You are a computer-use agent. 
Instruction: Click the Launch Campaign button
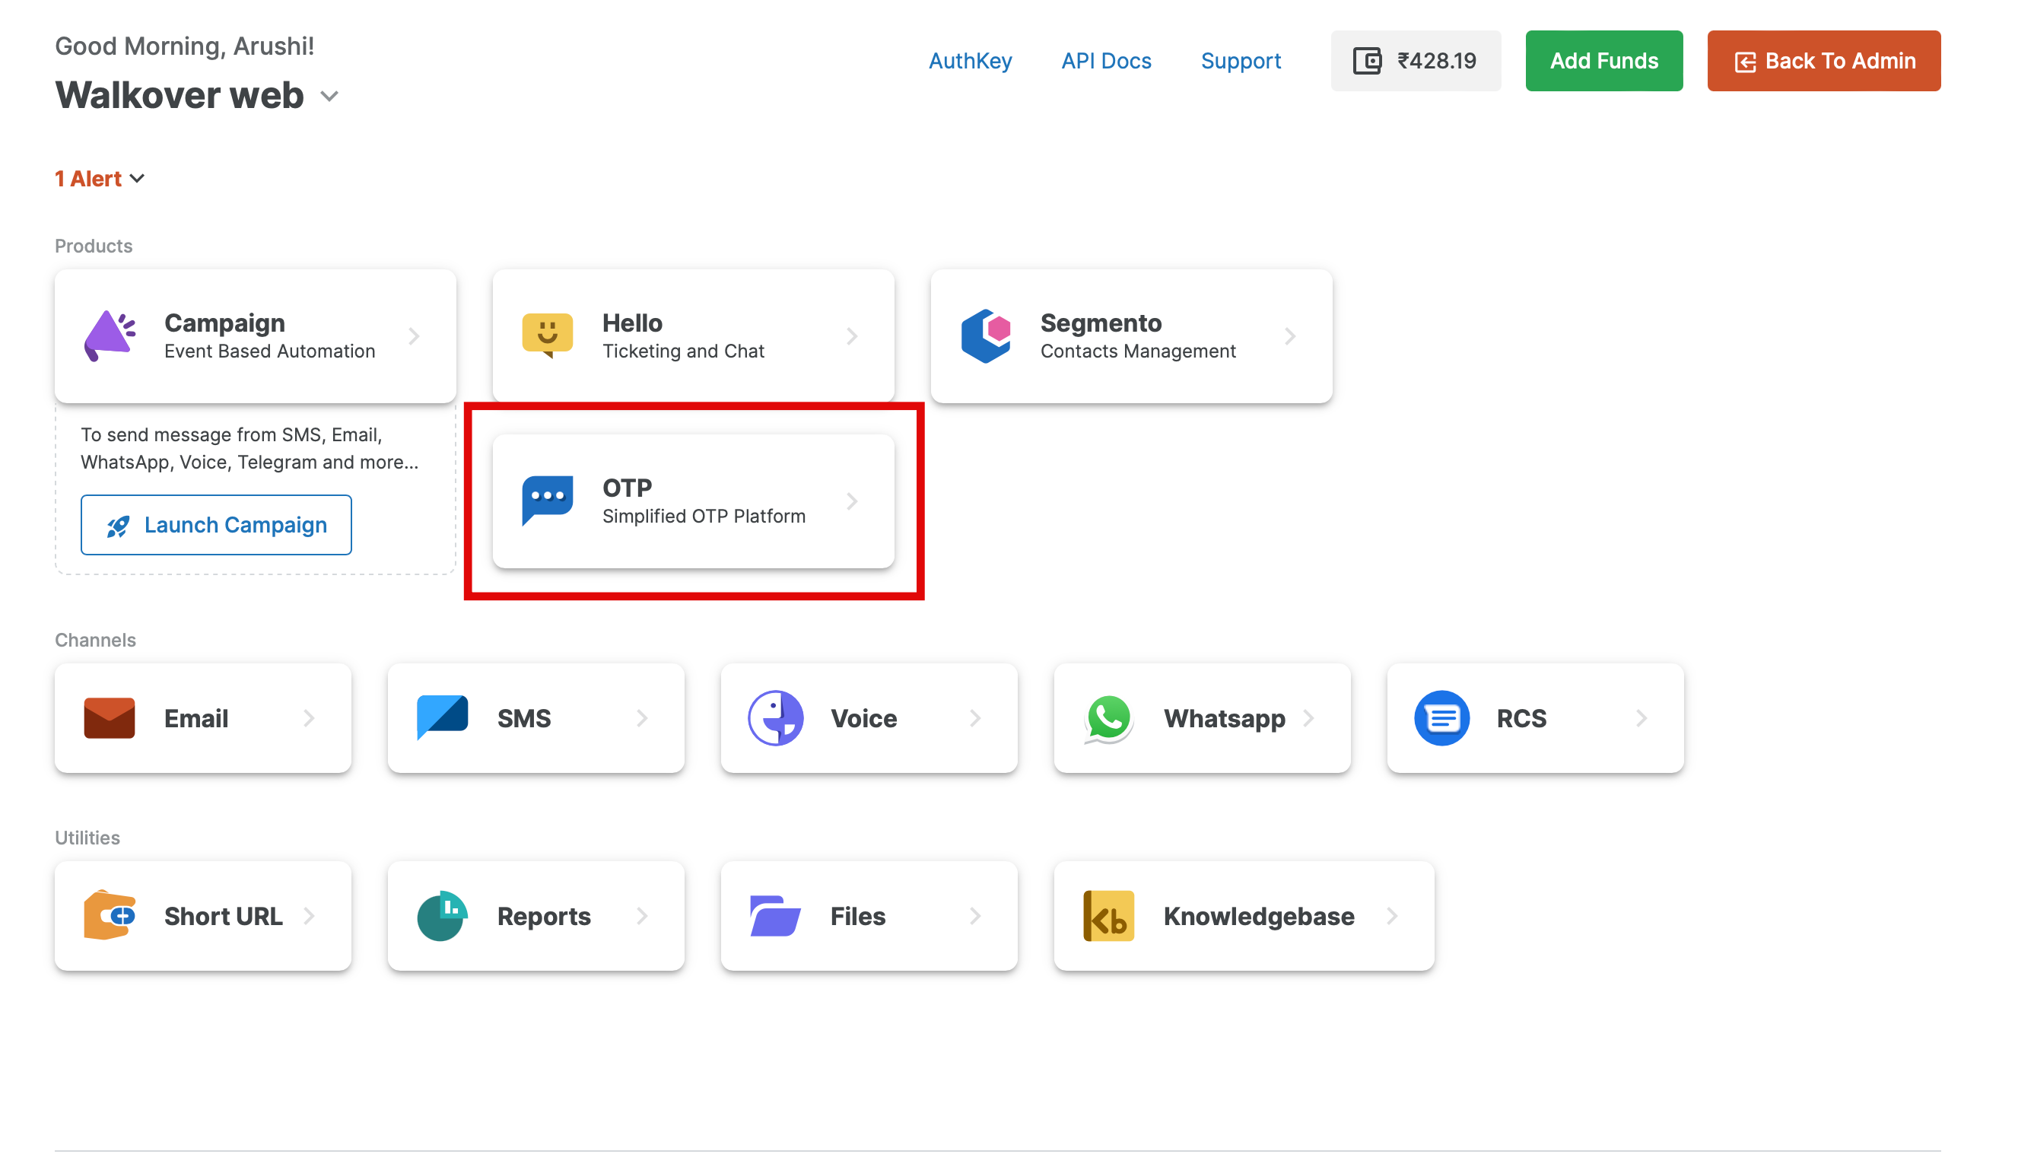point(216,525)
